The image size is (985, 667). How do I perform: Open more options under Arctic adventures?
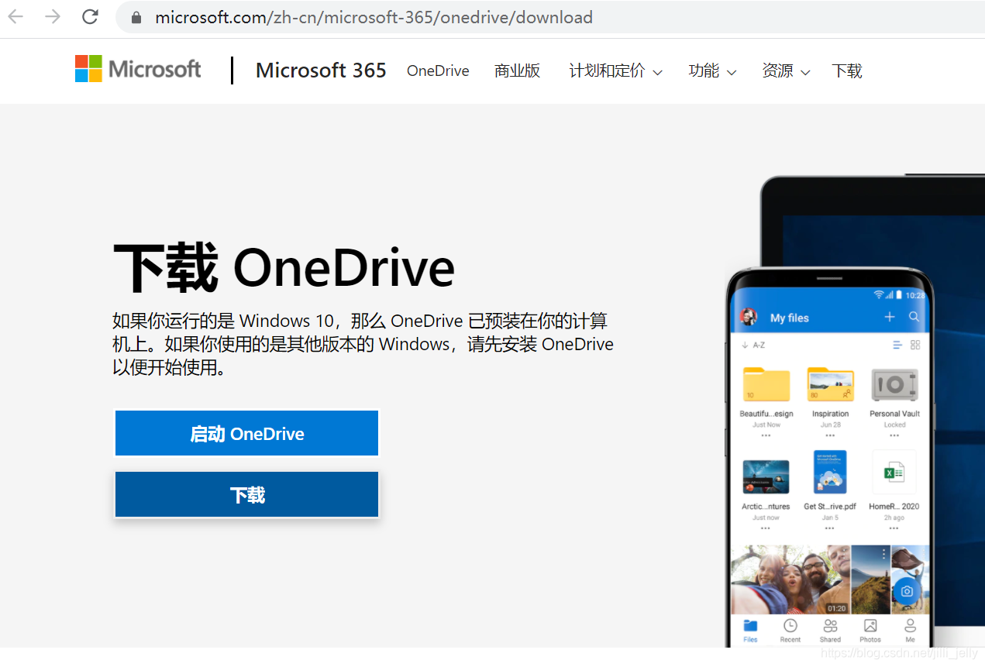point(766,528)
